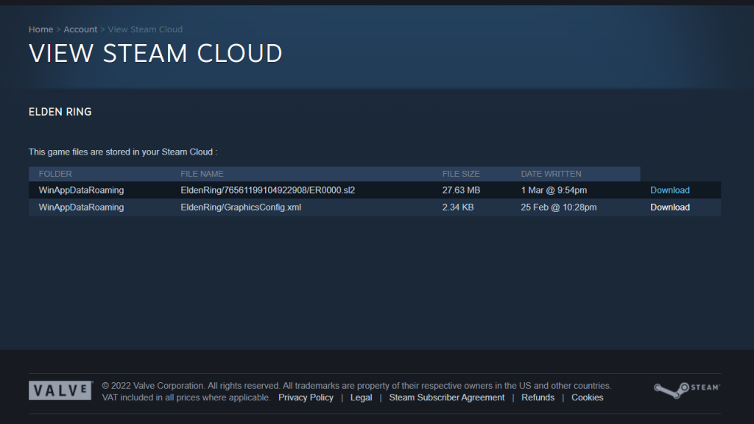This screenshot has width=754, height=424.
Task: Click the FILE NAME column header
Action: pos(202,174)
